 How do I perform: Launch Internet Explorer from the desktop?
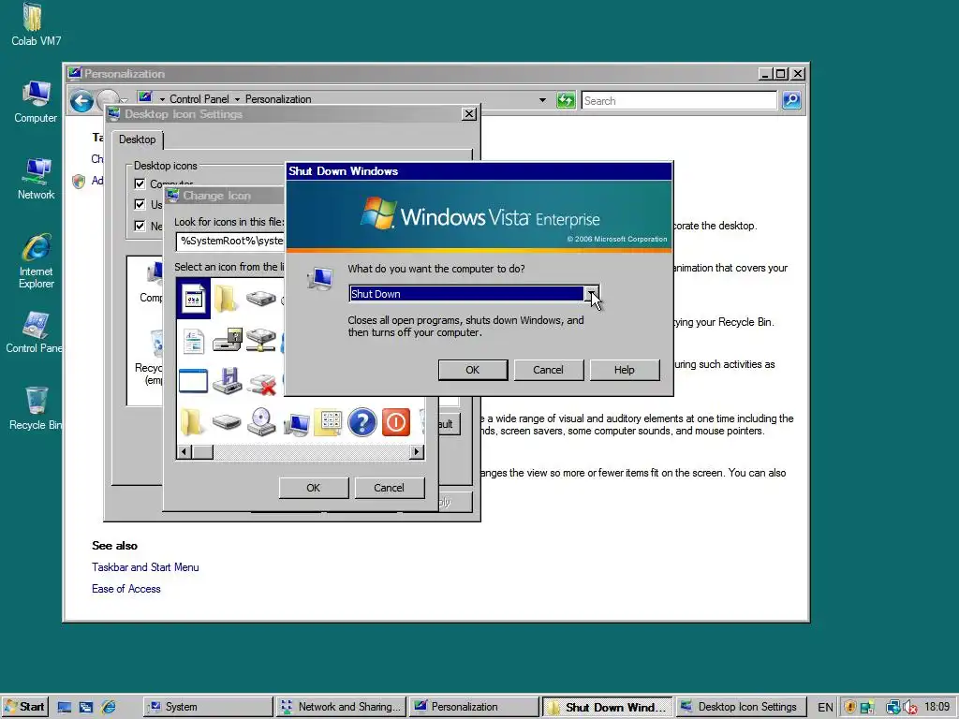point(37,261)
